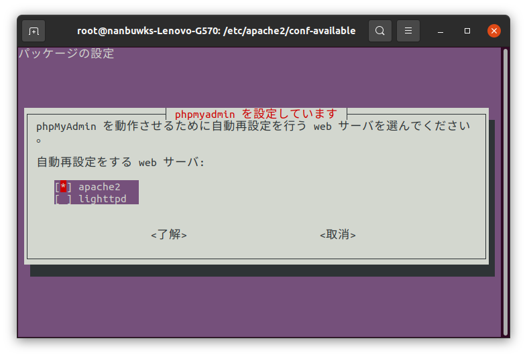Toggle the lighttpd checkbox
Image resolution: width=527 pixels, height=357 pixels.
(63, 199)
